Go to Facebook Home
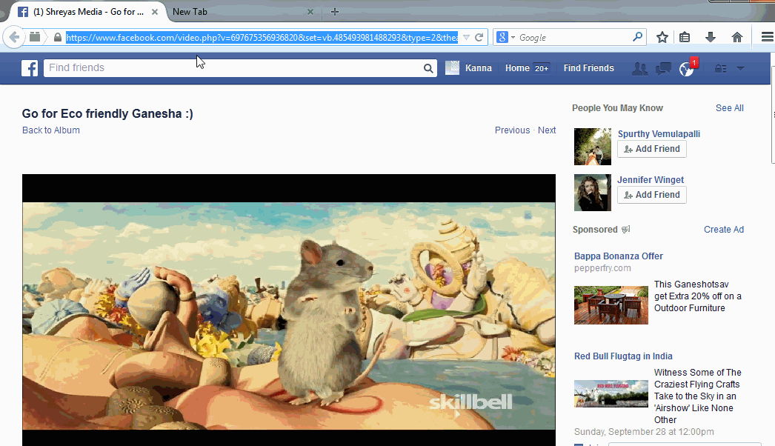 (517, 68)
